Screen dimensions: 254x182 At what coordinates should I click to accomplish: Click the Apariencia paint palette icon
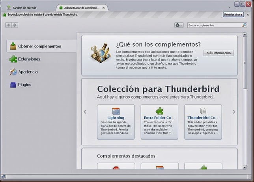(x=13, y=72)
